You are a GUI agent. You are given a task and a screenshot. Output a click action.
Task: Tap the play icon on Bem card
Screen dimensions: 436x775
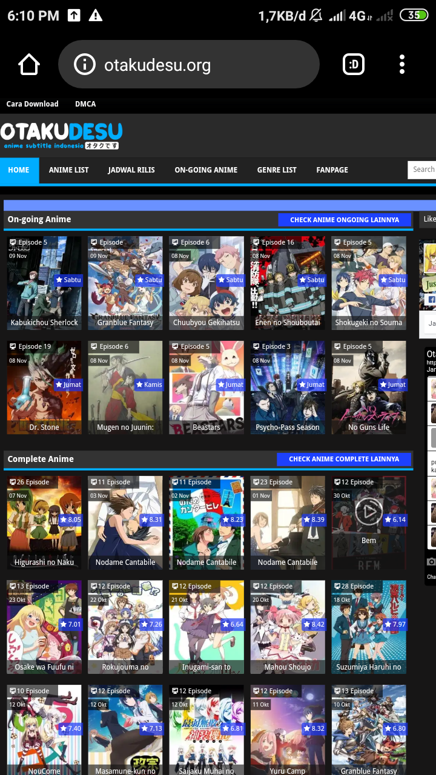[368, 512]
